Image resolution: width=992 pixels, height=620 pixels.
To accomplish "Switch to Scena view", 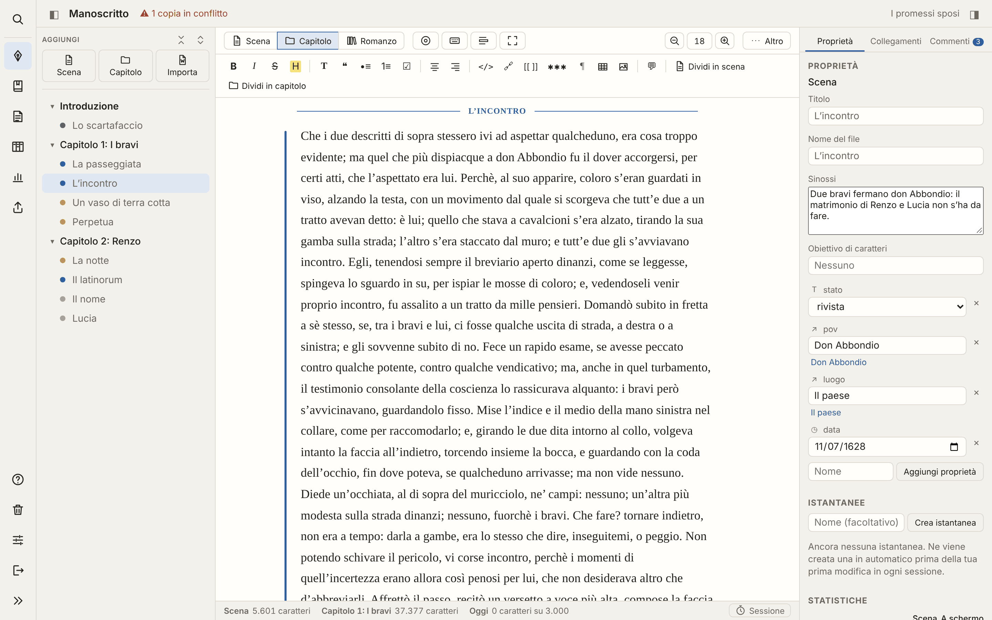I will click(251, 41).
